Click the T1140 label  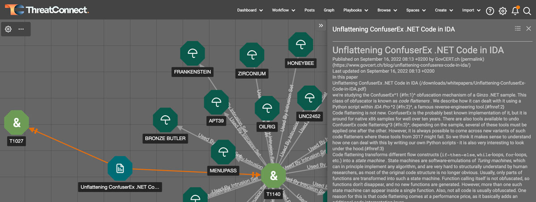coord(274,194)
